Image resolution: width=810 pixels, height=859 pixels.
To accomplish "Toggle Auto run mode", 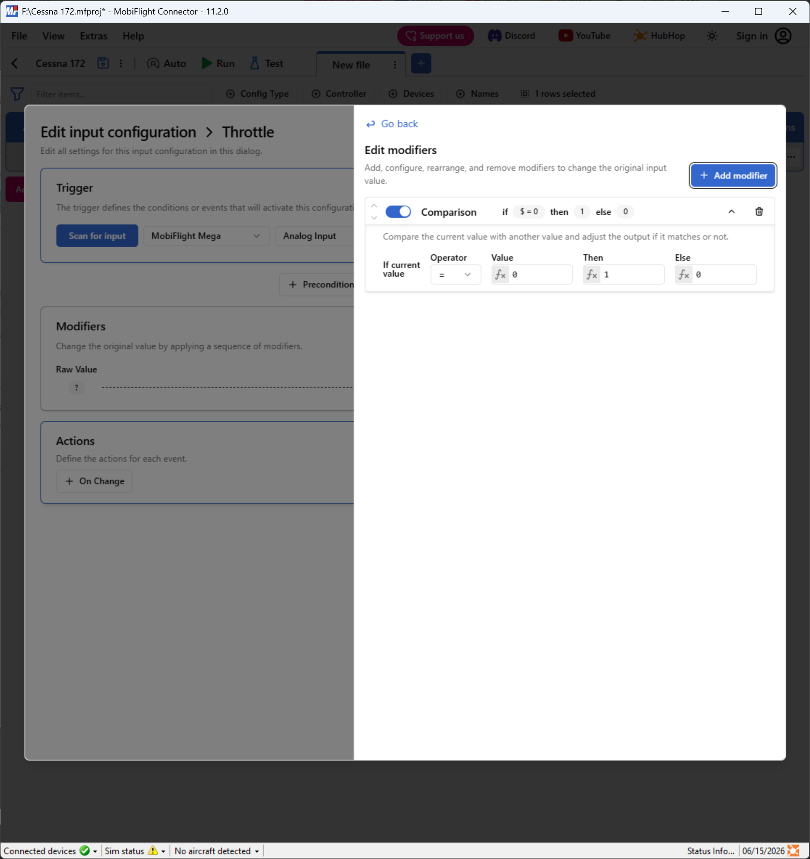I will coord(167,63).
